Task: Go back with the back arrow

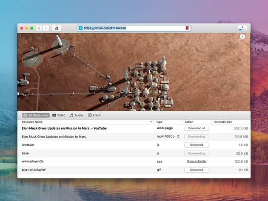Action: coord(39,28)
